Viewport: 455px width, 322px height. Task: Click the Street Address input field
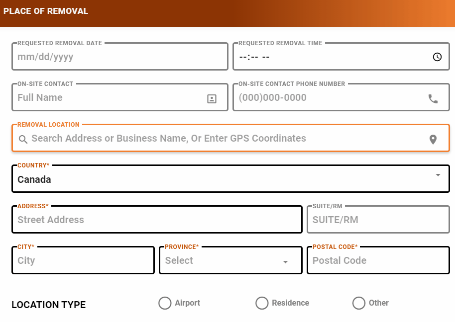tap(157, 220)
